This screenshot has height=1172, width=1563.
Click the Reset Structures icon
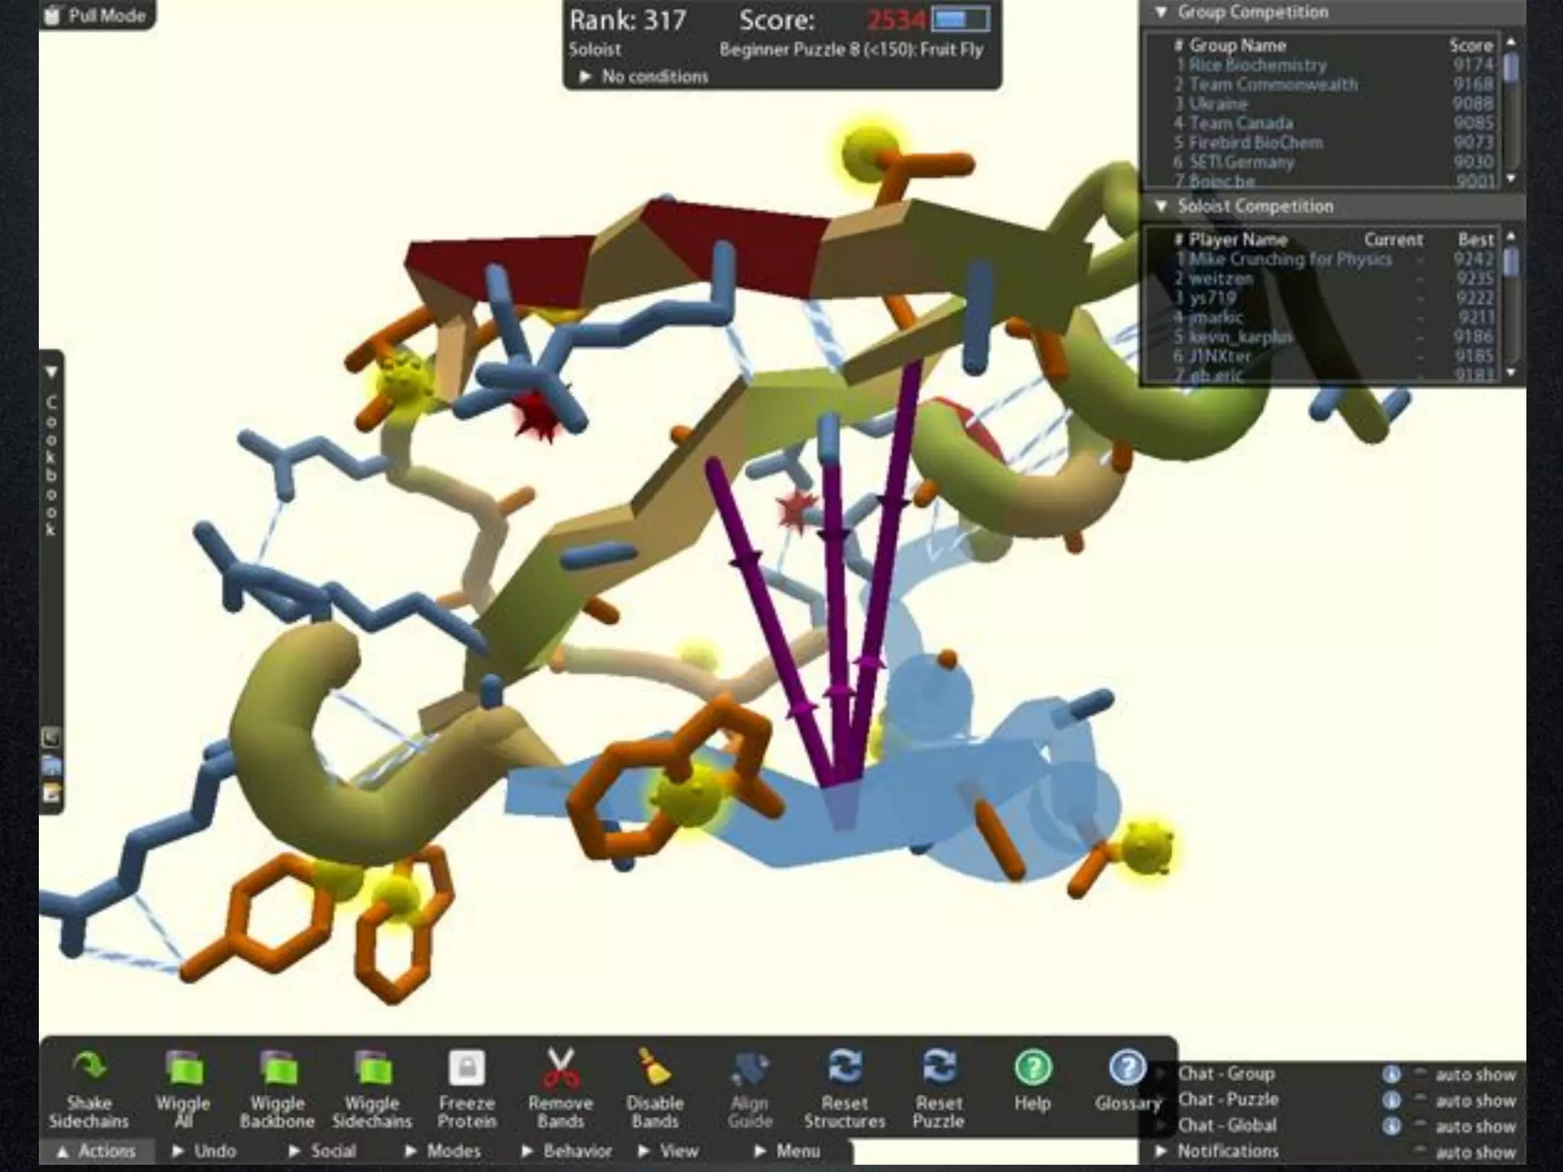(845, 1067)
